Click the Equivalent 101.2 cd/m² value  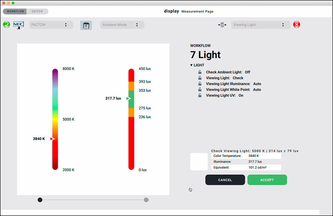tap(257, 167)
